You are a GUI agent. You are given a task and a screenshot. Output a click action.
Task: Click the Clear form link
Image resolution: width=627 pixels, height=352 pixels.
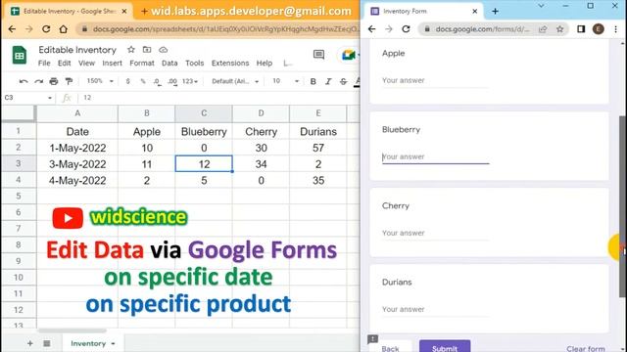(x=586, y=349)
